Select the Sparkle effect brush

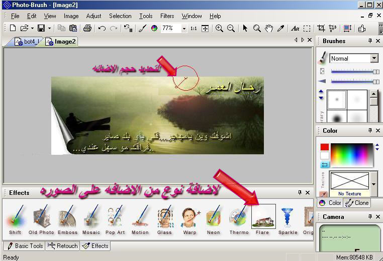click(x=288, y=220)
